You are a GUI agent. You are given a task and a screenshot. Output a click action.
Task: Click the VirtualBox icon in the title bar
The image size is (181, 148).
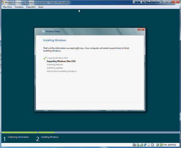tap(3, 3)
